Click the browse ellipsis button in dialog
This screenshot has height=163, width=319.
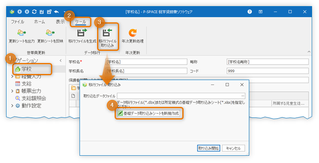coord(243,96)
